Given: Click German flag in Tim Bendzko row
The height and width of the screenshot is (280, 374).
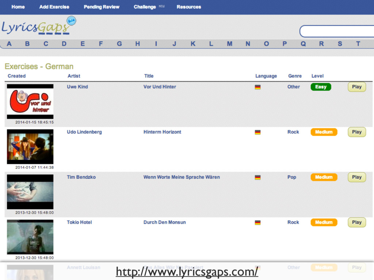Looking at the screenshot, I should 257,178.
